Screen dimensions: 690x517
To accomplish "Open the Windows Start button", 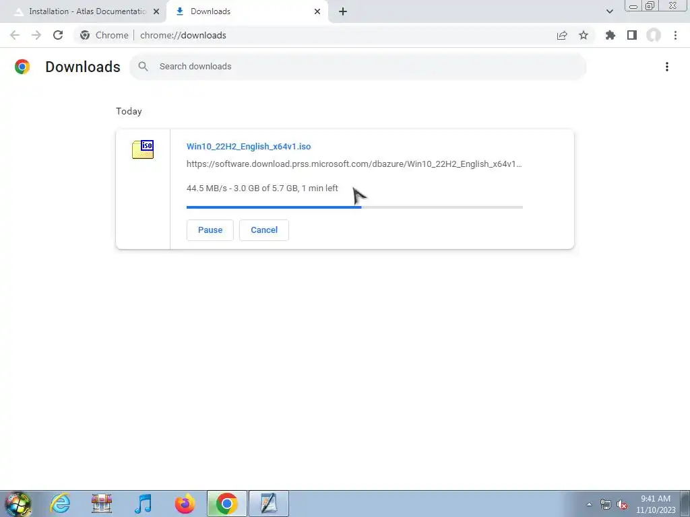I will (x=18, y=504).
